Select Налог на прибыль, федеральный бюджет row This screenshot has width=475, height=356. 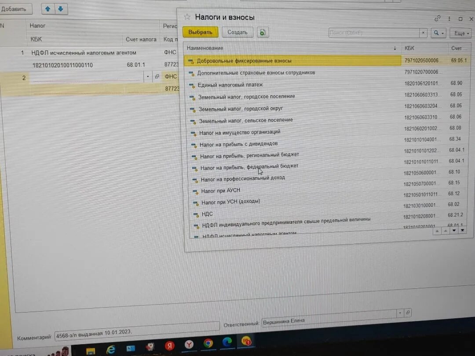click(x=327, y=165)
